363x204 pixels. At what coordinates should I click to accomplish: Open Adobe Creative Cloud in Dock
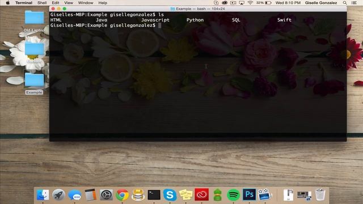(202, 195)
